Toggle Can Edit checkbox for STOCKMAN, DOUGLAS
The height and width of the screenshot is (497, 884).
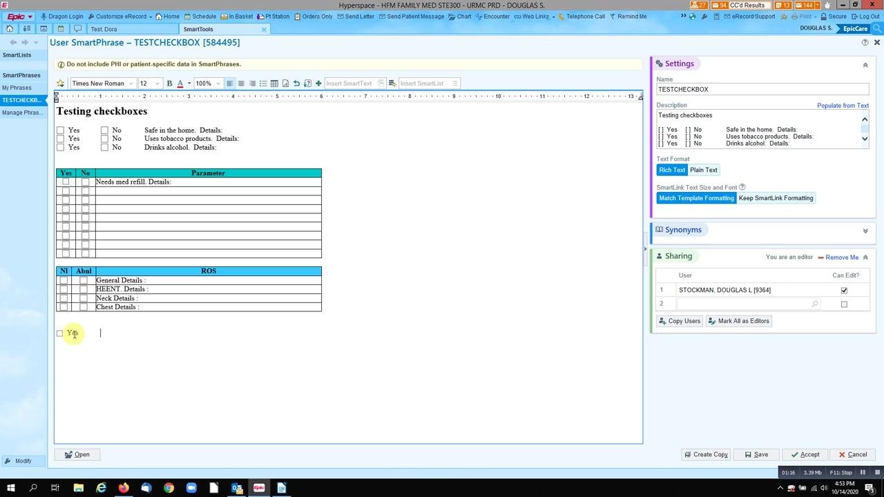tap(844, 291)
